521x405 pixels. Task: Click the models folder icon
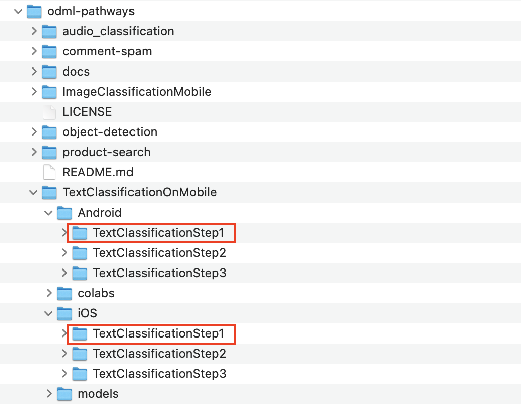pyautogui.click(x=64, y=394)
